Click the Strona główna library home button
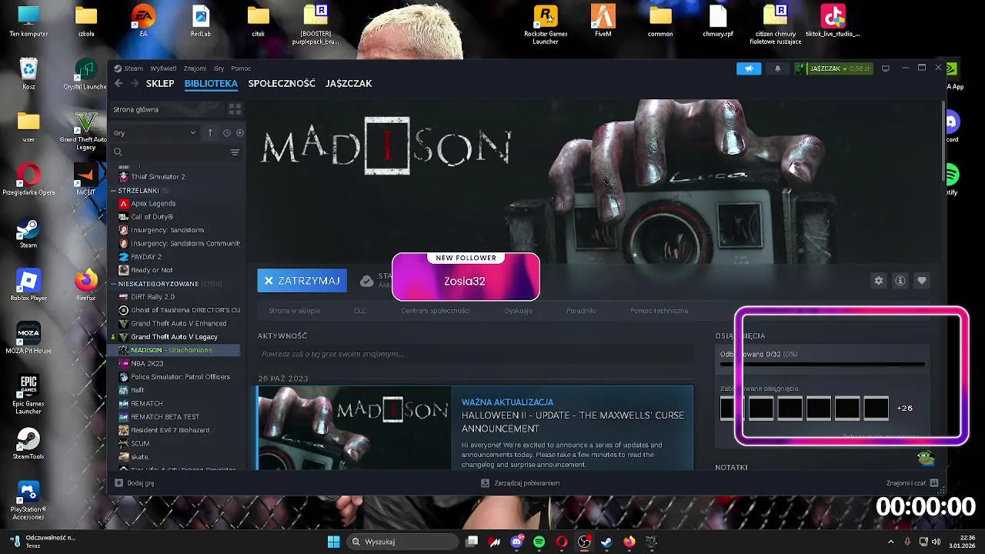 [x=169, y=109]
